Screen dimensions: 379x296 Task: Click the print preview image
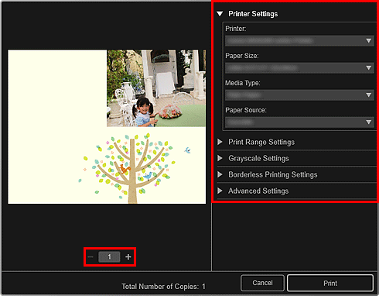click(x=107, y=127)
